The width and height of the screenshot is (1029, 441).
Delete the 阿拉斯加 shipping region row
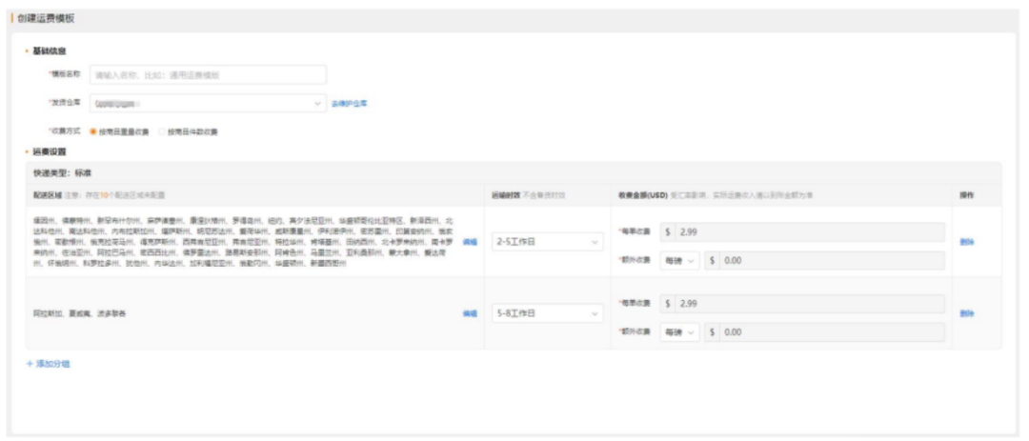coord(967,313)
